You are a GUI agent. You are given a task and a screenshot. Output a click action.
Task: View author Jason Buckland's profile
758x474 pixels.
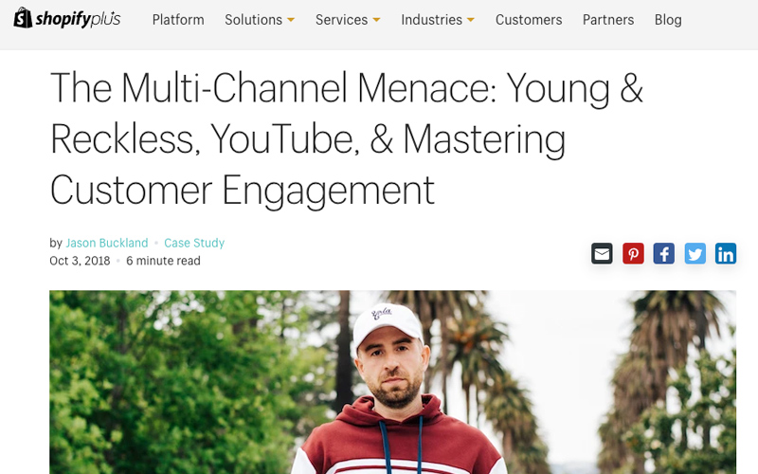click(x=107, y=243)
